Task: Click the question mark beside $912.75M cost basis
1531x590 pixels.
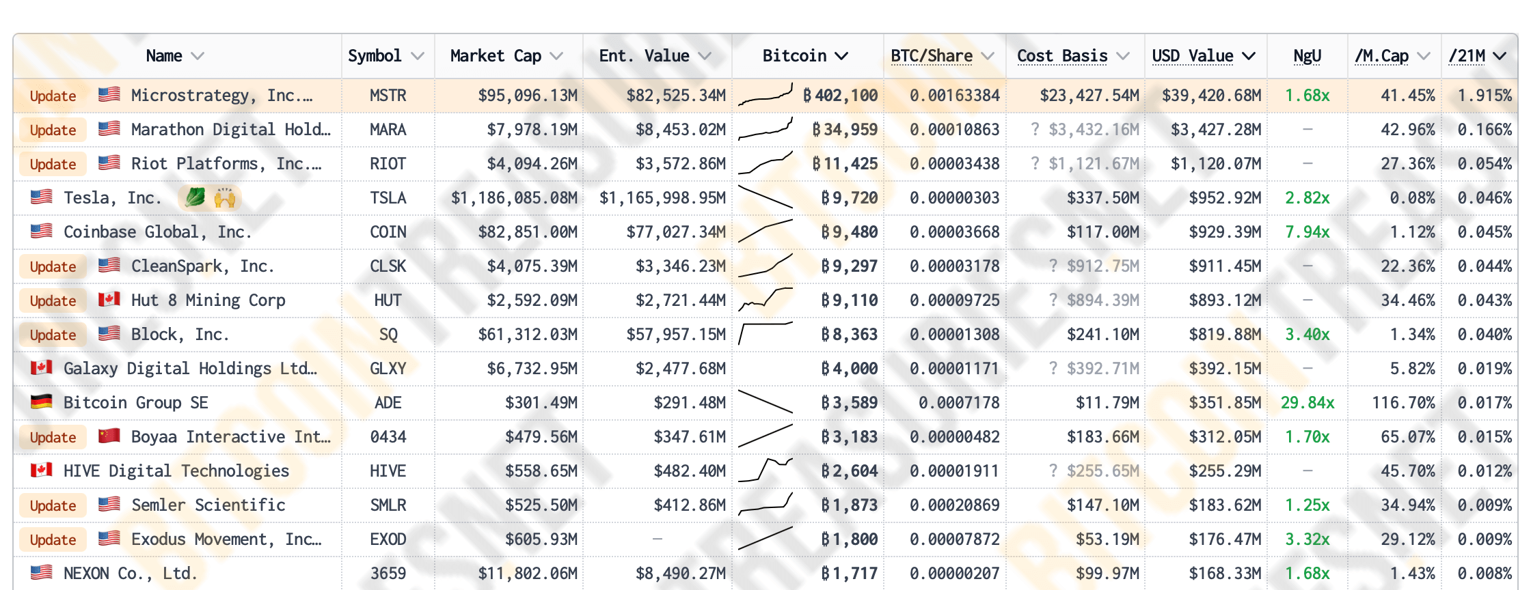Action: coord(1053,266)
